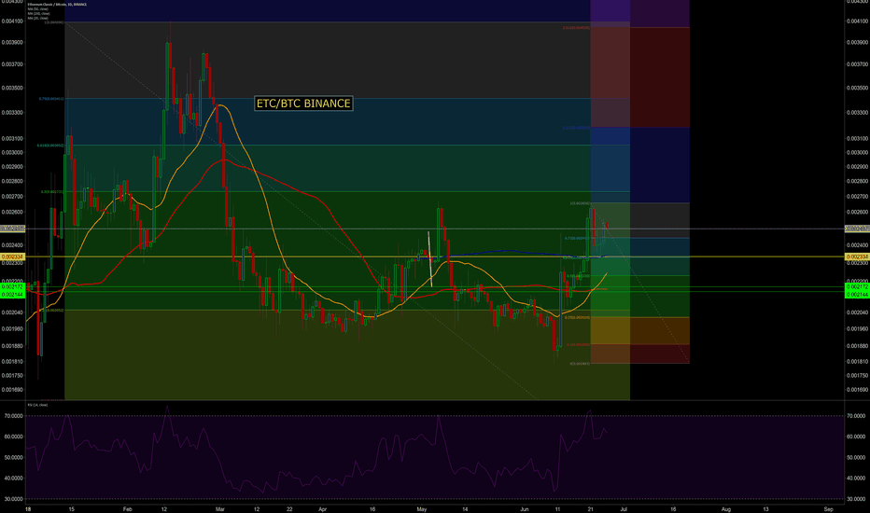Click the Feb label on the time axis
Screen dimensions: 870x513
pos(128,508)
